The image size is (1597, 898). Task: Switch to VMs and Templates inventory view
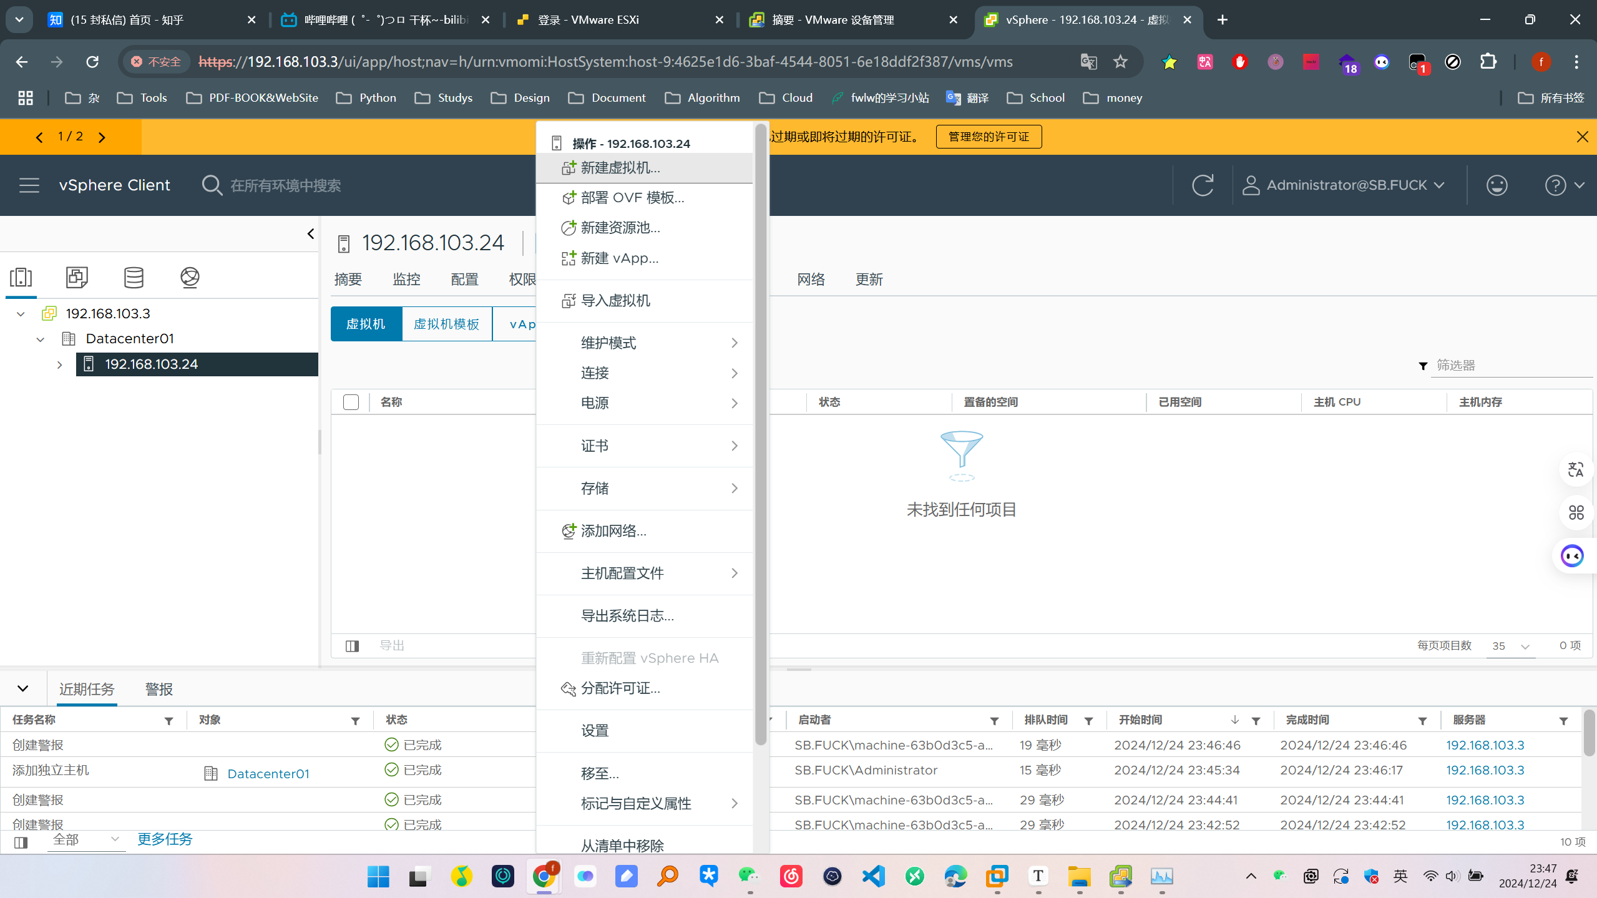(x=77, y=277)
